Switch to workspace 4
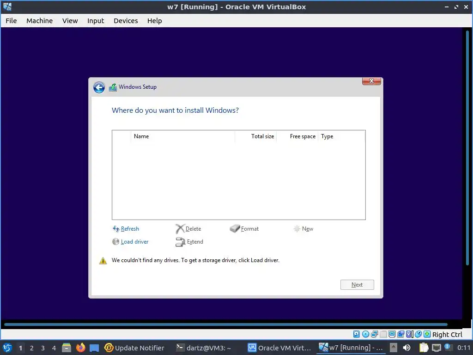 tap(54, 348)
